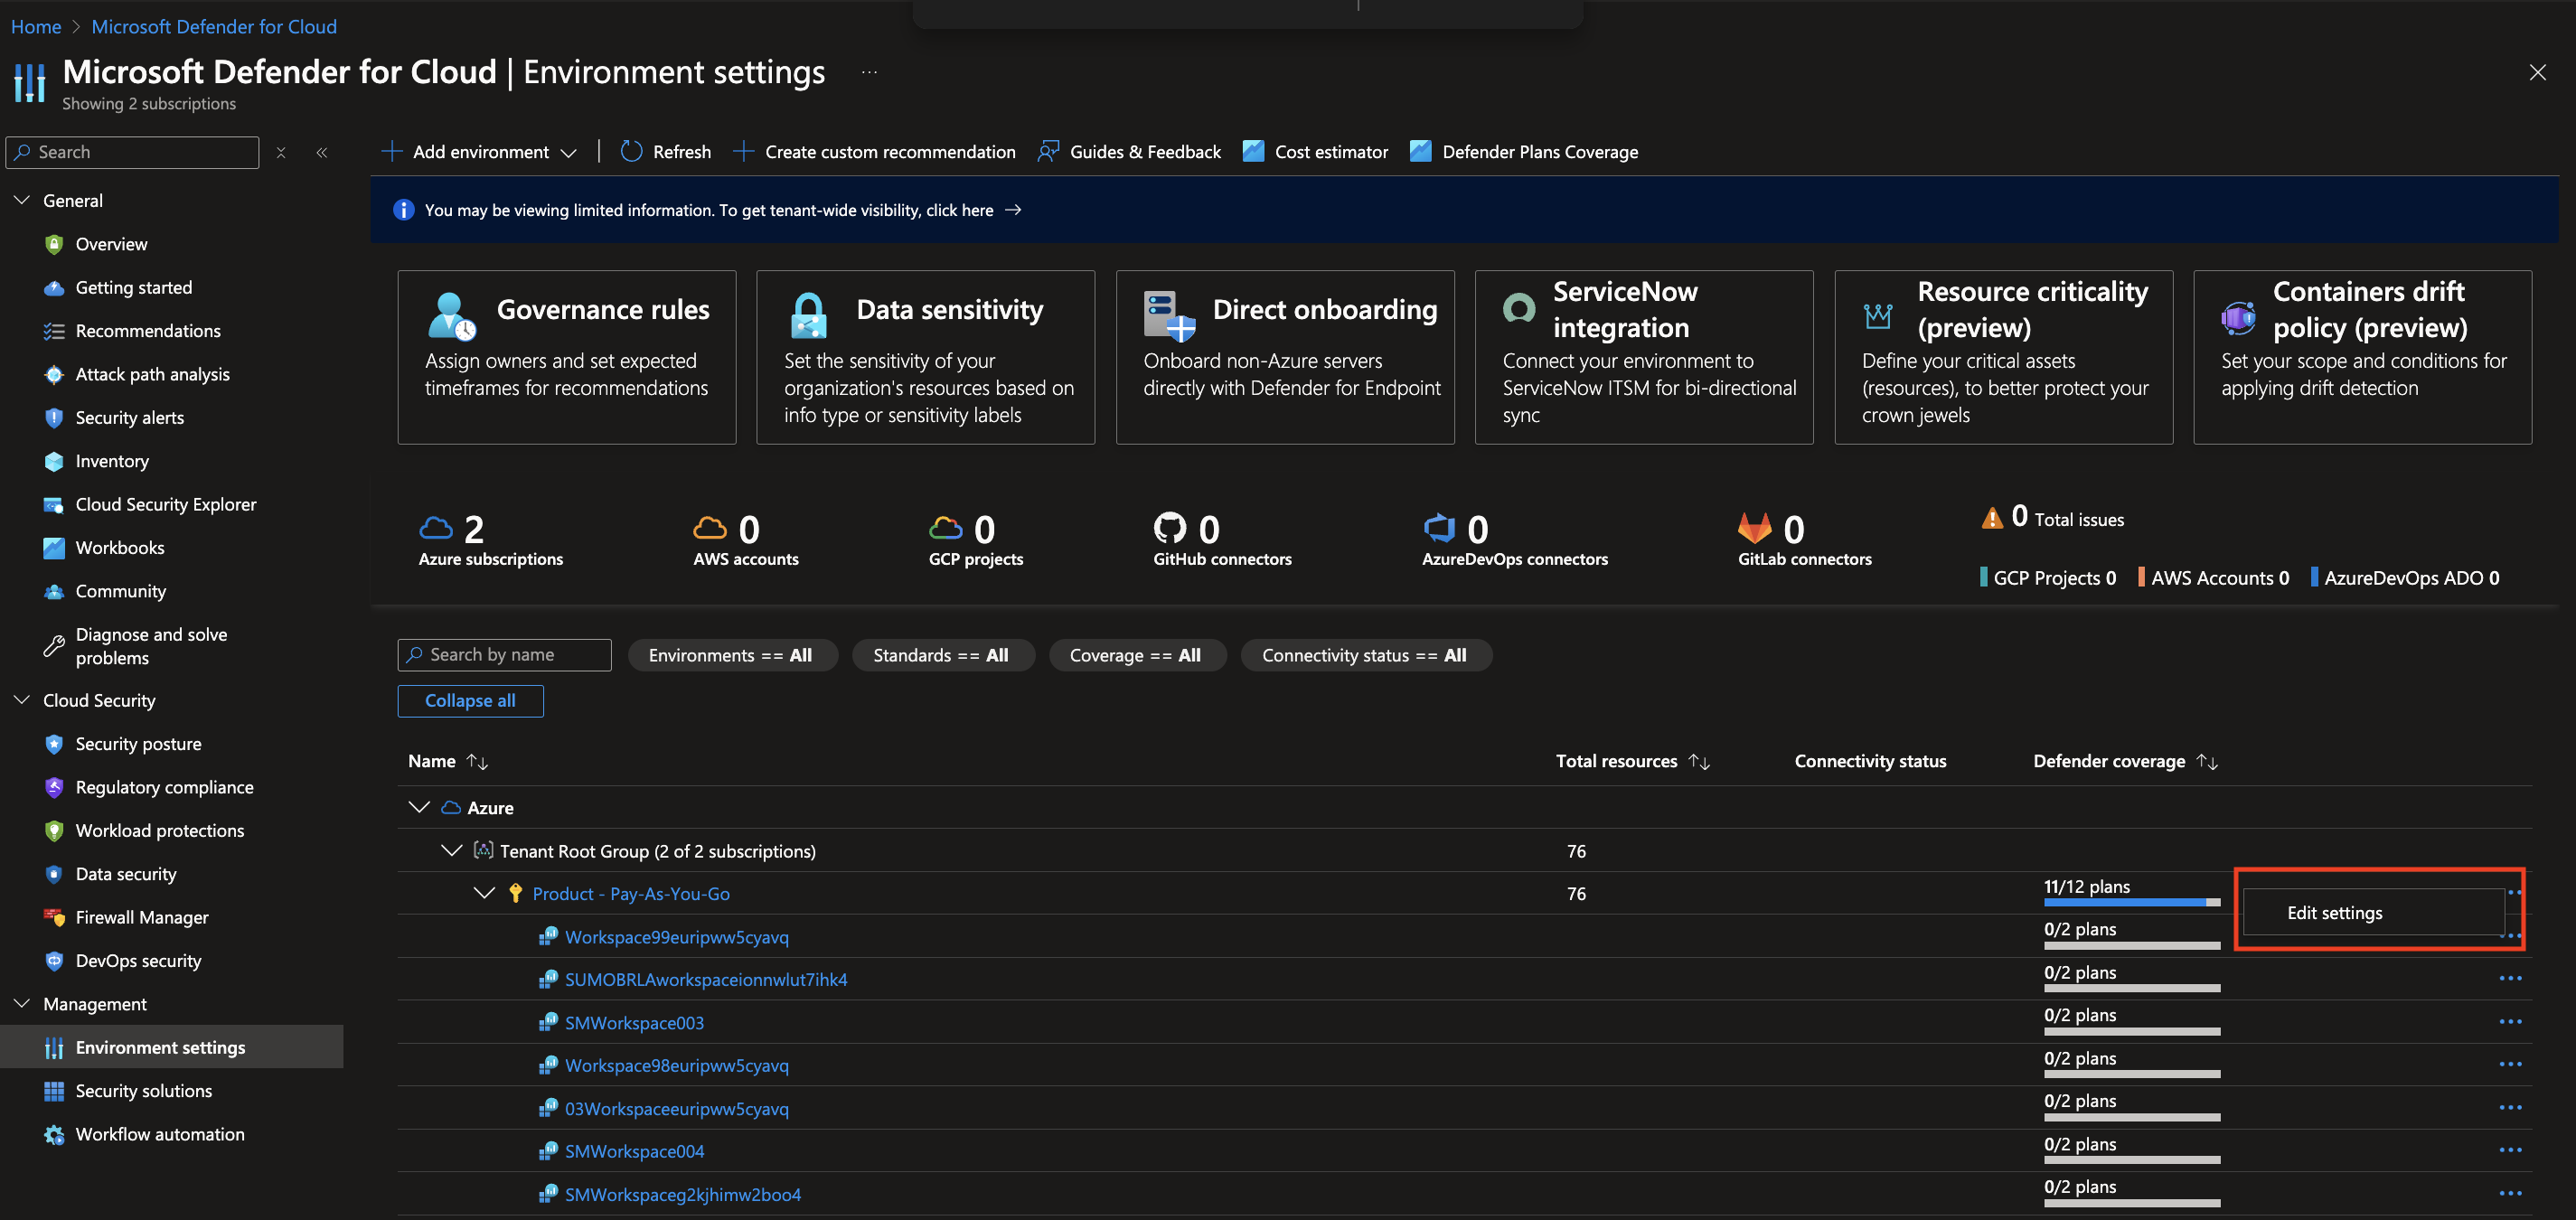Open the Workflow automation page
Viewport: 2576px width, 1220px height.
[x=159, y=1134]
